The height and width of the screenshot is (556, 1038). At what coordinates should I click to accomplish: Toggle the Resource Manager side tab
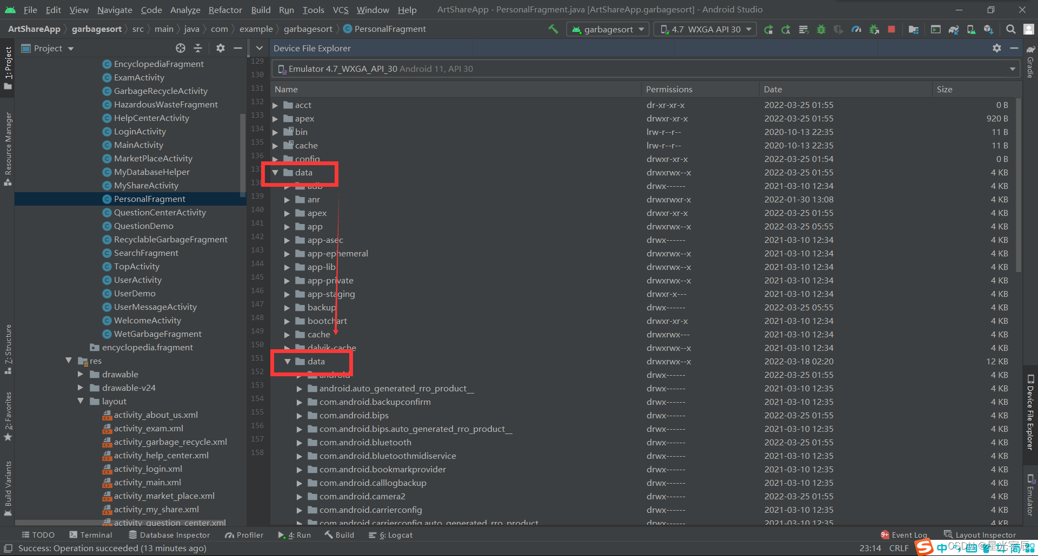click(8, 149)
